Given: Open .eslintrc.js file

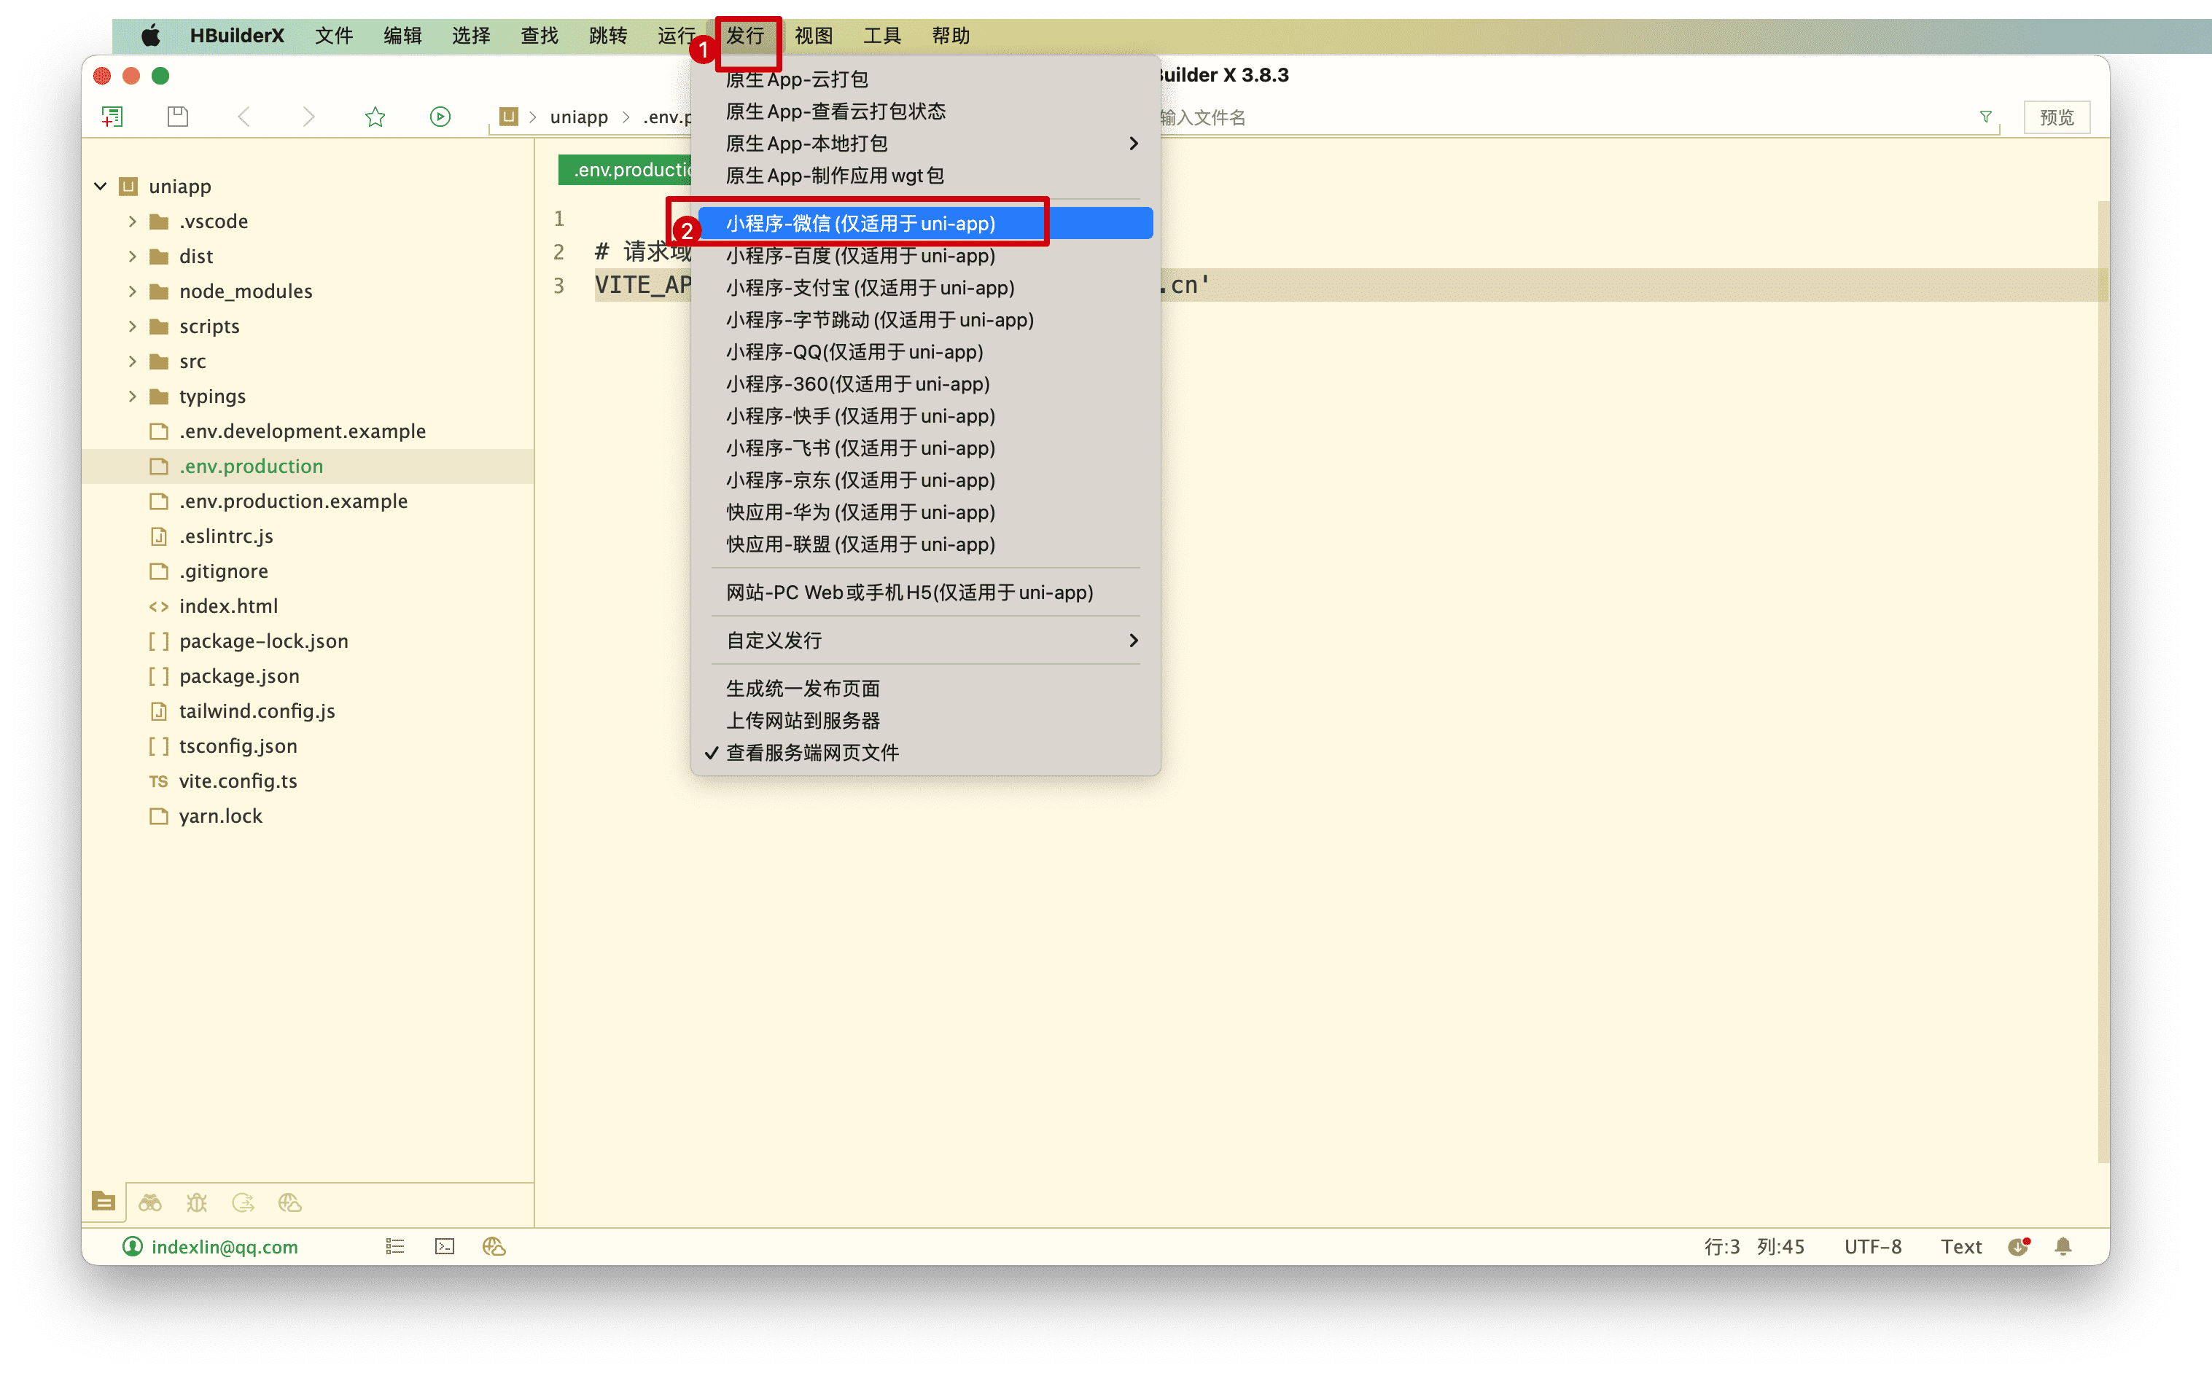Looking at the screenshot, I should 226,536.
